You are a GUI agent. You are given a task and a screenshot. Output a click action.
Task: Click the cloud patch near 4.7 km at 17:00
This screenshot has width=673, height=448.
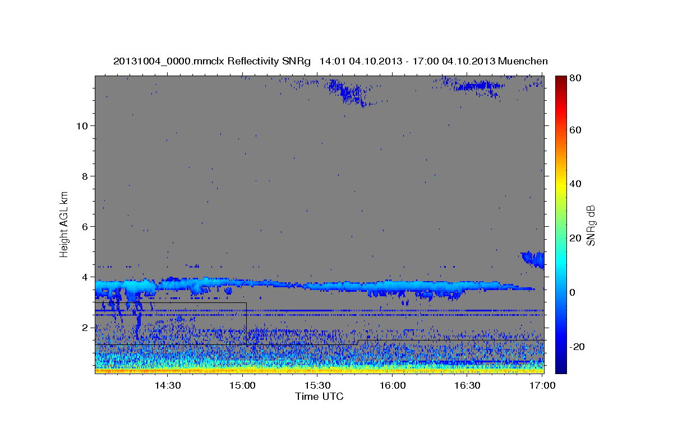point(533,259)
